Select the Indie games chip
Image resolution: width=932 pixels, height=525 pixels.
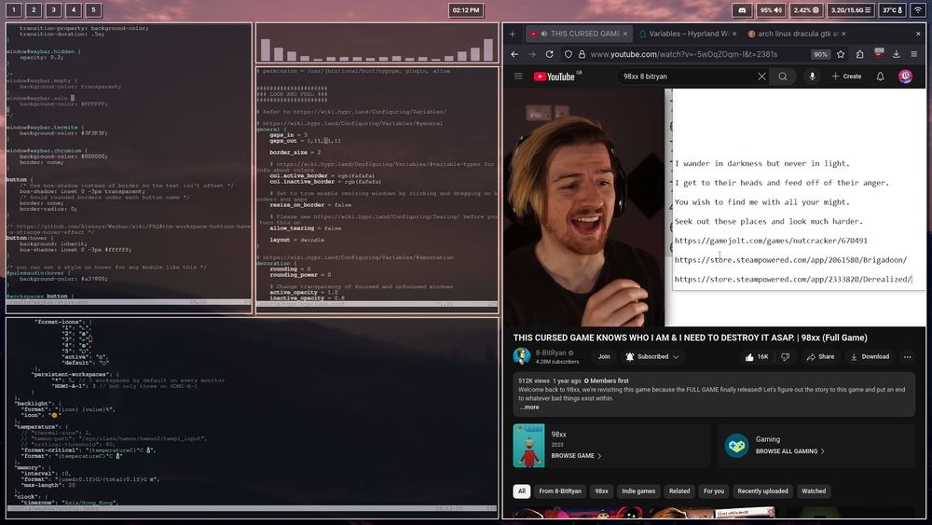click(x=638, y=491)
